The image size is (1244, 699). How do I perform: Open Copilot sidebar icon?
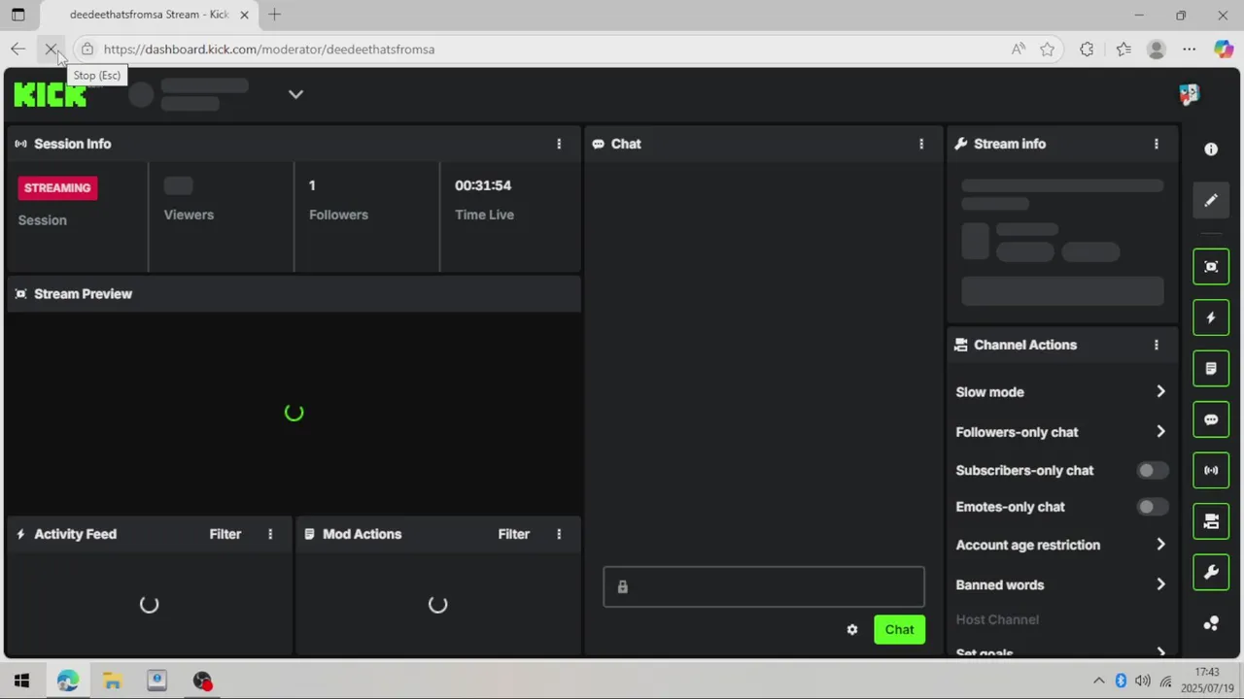click(1224, 49)
